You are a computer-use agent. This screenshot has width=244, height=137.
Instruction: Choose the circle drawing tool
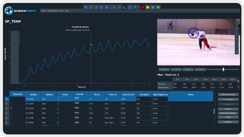pyautogui.click(x=130, y=7)
